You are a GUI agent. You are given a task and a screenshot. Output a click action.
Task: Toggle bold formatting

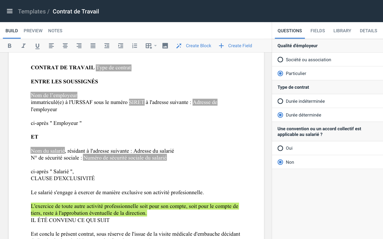(x=10, y=46)
